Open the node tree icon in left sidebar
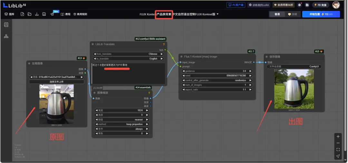This screenshot has height=163, width=348. 6,36
